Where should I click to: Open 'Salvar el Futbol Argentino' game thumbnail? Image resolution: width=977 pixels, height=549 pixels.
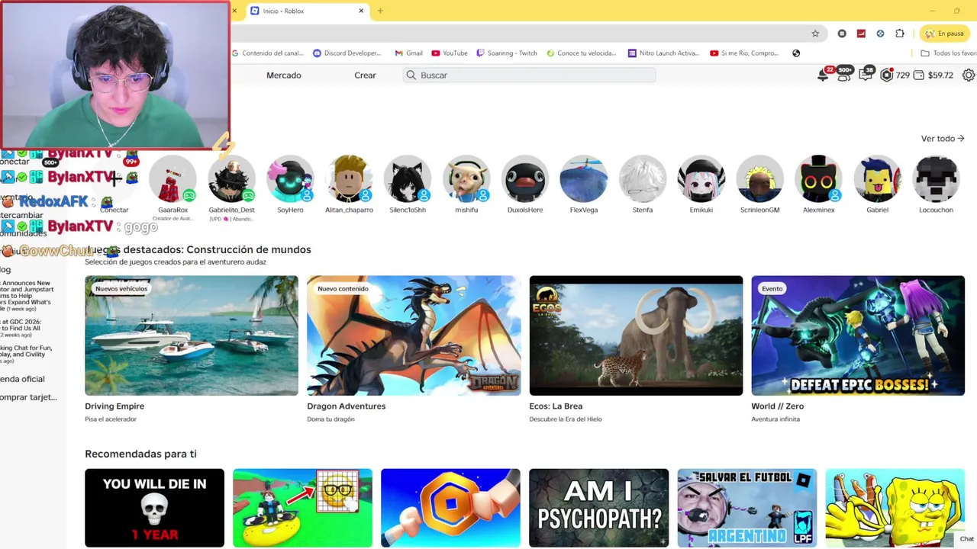(x=746, y=508)
